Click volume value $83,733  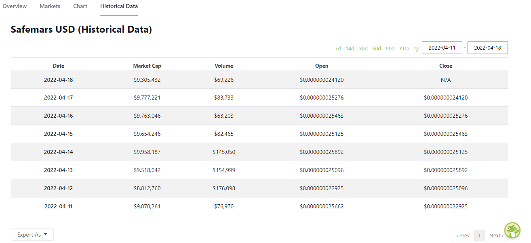[x=224, y=98]
